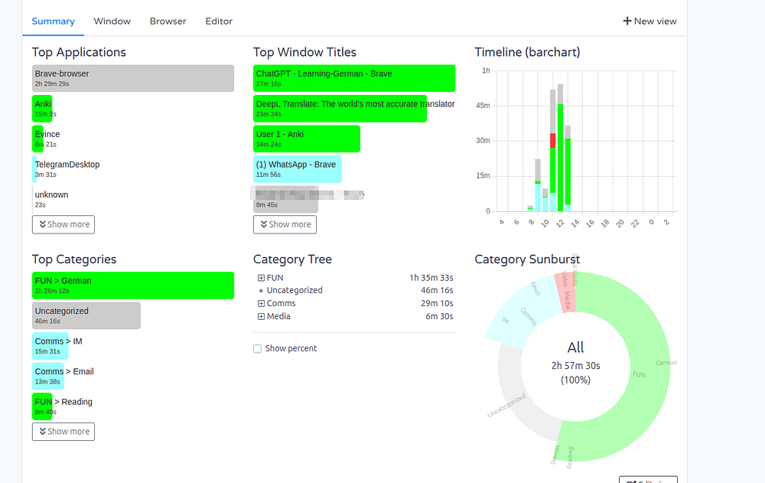Click the pink Media sunburst segment
Image resolution: width=765 pixels, height=483 pixels.
(567, 300)
